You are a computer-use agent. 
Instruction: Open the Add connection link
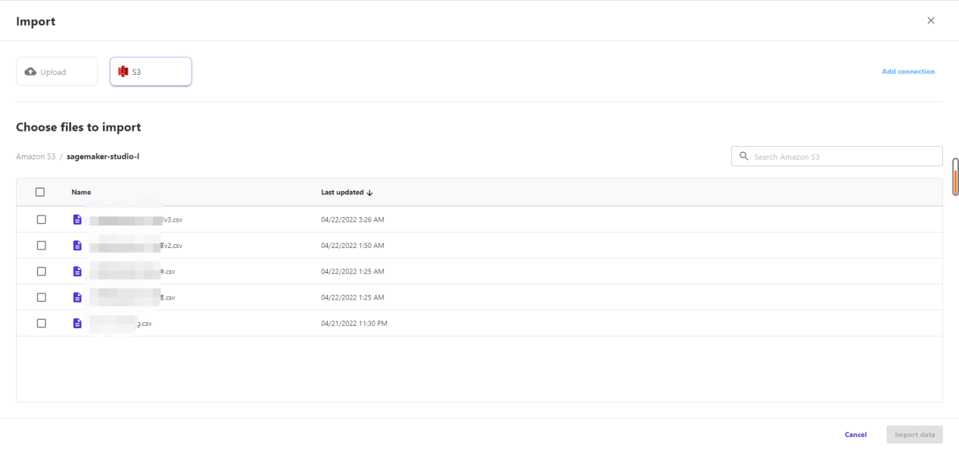[908, 72]
